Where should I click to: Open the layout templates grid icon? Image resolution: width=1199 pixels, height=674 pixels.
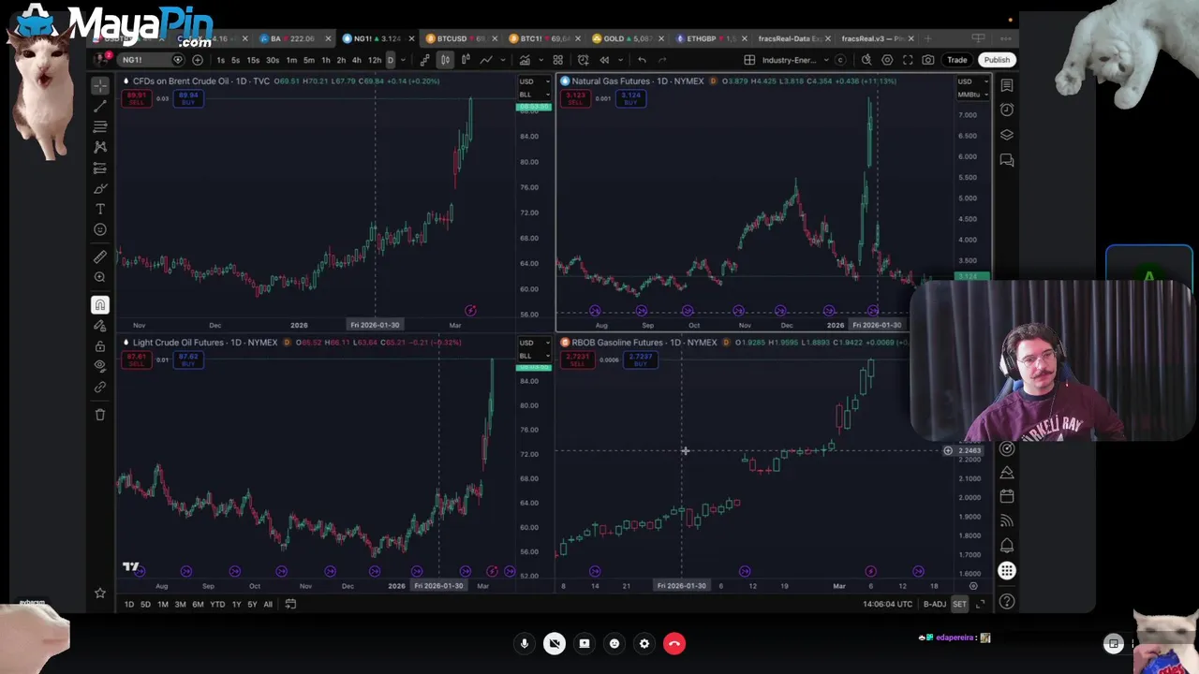(x=557, y=60)
